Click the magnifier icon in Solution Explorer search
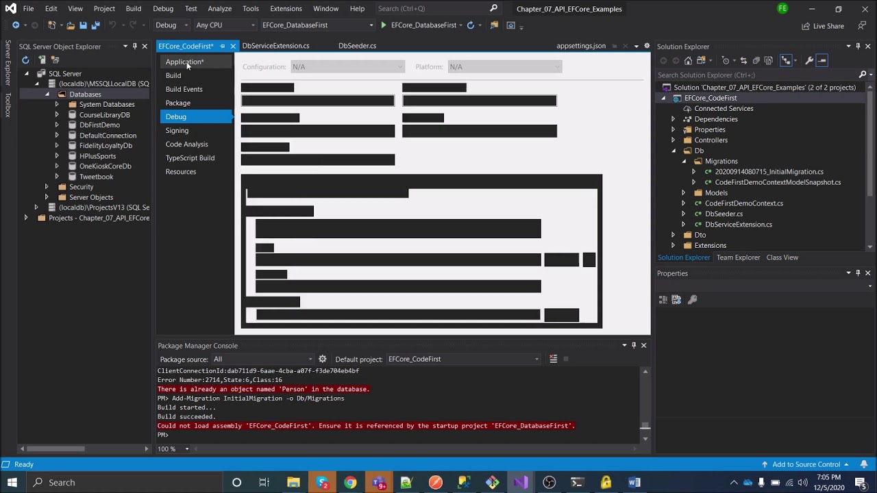 863,75
